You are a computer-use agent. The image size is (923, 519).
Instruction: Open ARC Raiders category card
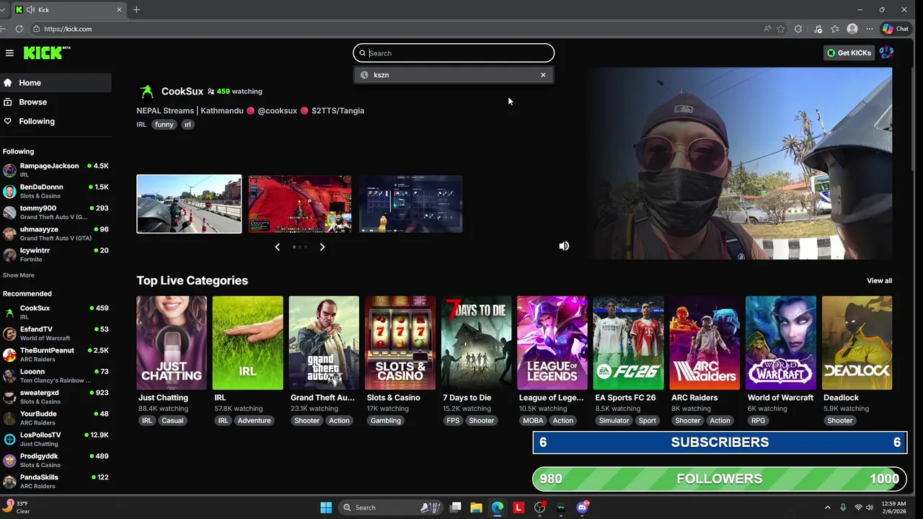pos(705,343)
